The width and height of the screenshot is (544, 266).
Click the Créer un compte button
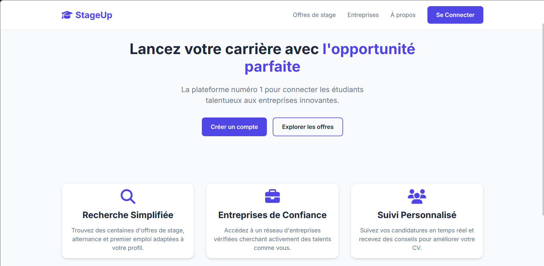click(234, 127)
